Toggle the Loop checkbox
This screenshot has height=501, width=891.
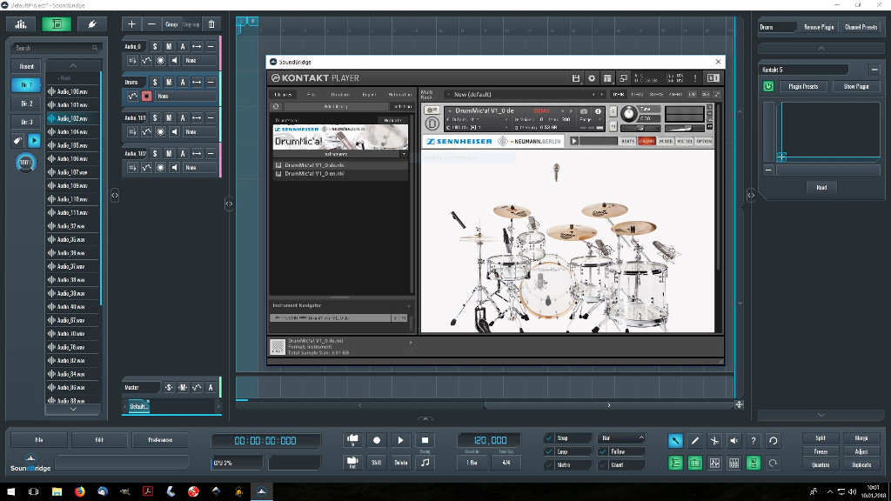click(549, 451)
